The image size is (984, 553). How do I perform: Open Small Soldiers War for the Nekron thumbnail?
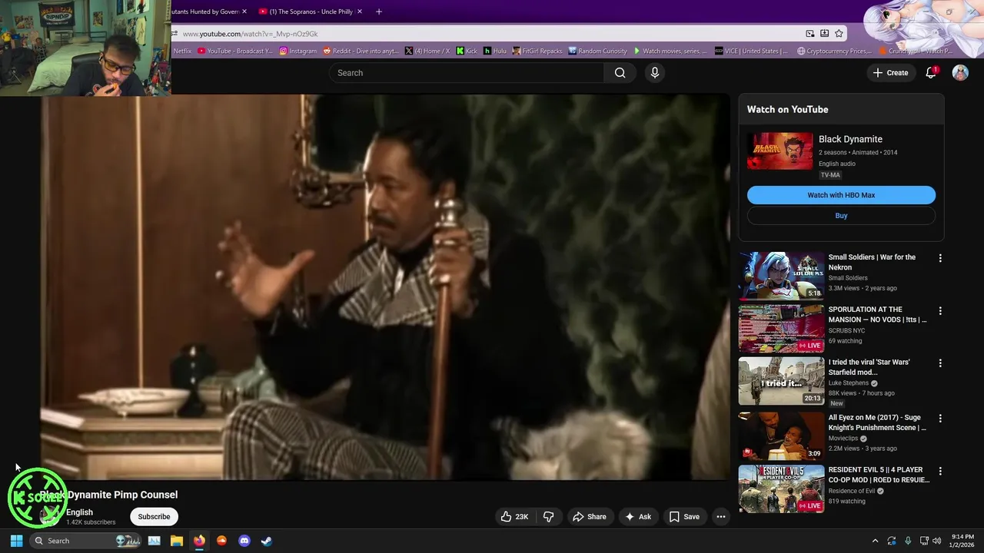point(781,276)
